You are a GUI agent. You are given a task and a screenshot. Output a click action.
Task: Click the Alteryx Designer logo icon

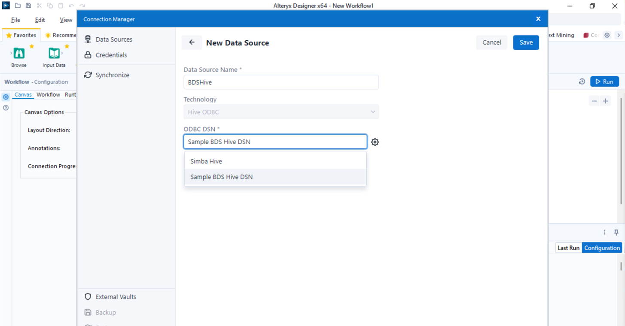pos(6,6)
